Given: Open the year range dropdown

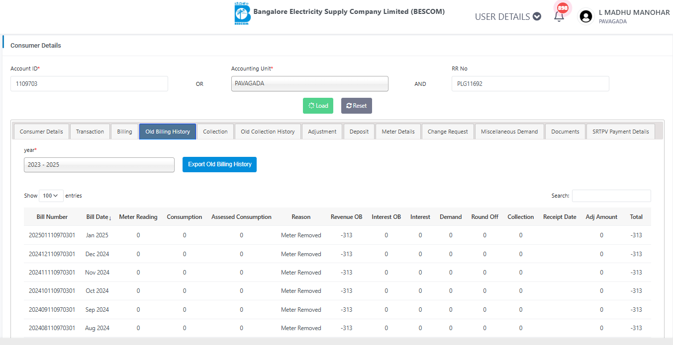Looking at the screenshot, I should click(99, 165).
